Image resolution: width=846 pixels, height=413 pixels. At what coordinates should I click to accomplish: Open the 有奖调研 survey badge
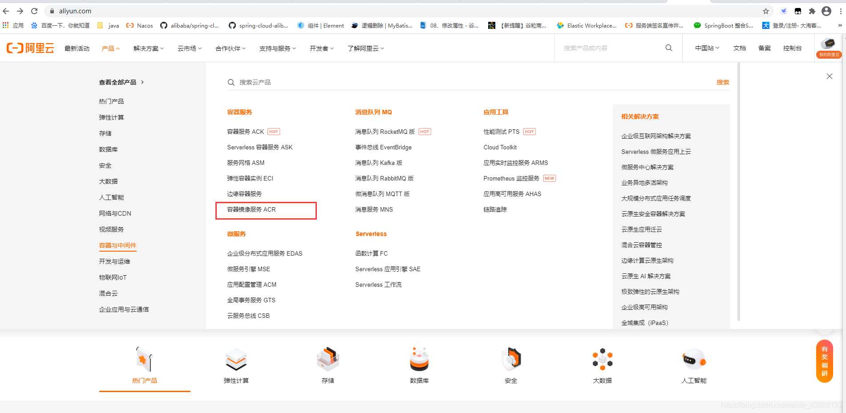coord(825,361)
